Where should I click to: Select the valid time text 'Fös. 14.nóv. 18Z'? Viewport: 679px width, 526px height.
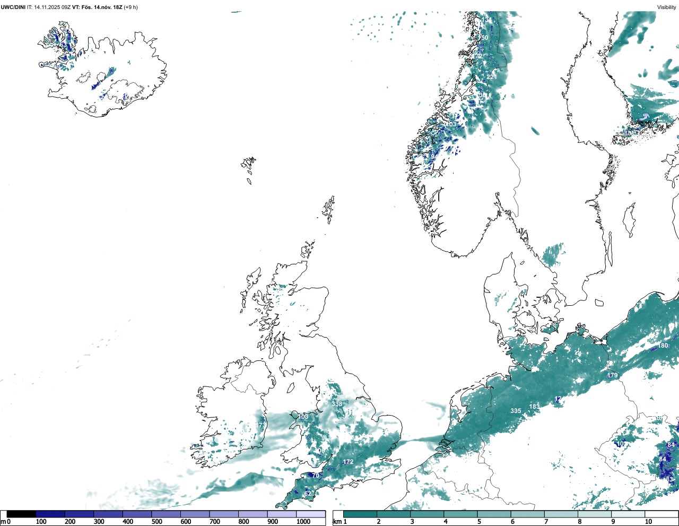tap(102, 7)
